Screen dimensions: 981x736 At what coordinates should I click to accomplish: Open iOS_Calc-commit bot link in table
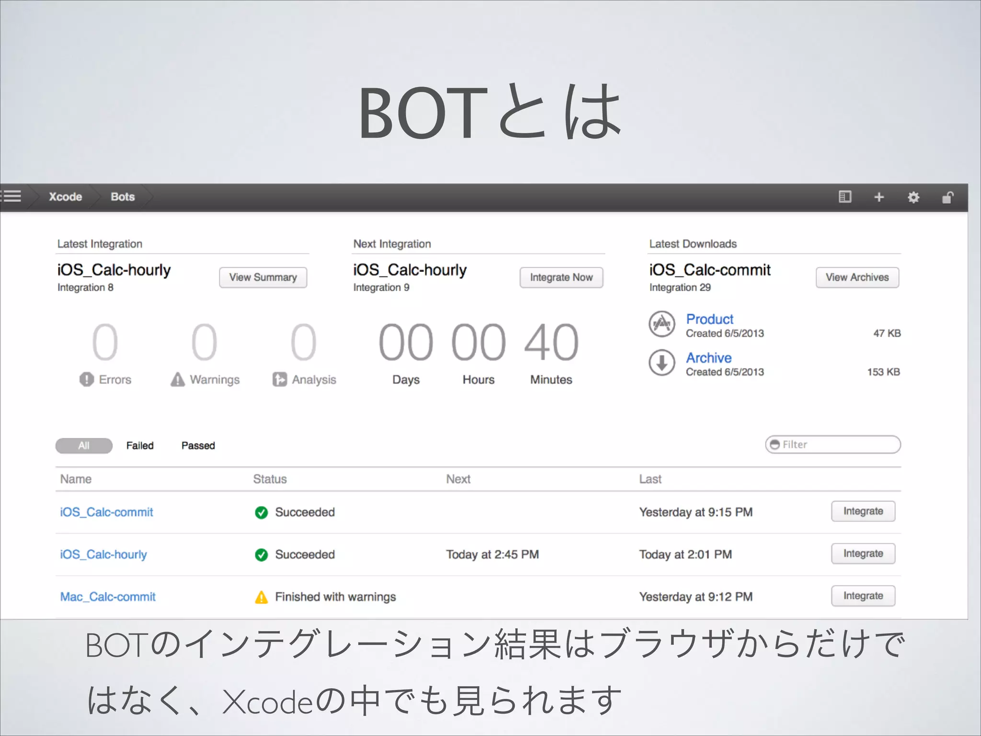pyautogui.click(x=106, y=512)
